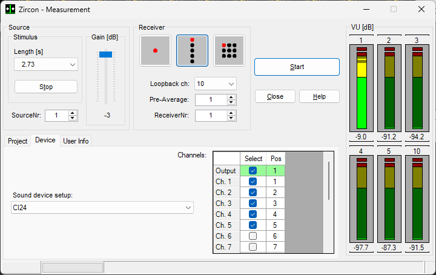Click the Start button

coord(297,67)
